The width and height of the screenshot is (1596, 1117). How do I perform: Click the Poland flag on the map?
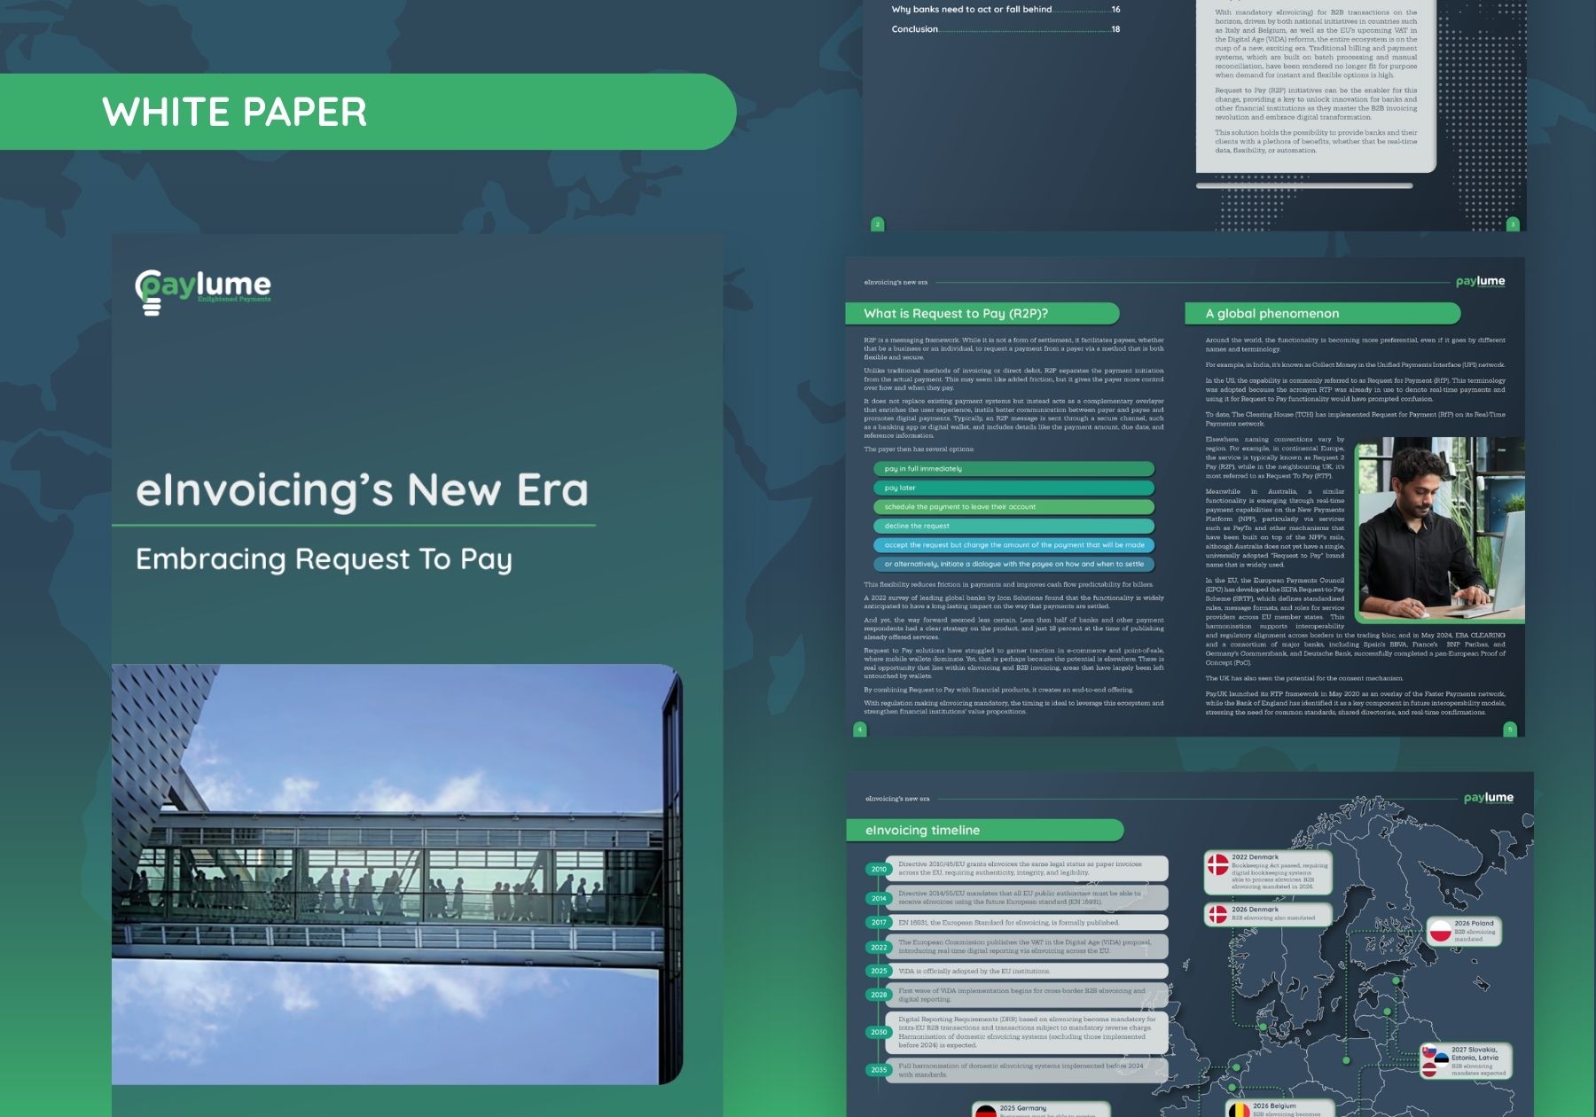(x=1440, y=932)
